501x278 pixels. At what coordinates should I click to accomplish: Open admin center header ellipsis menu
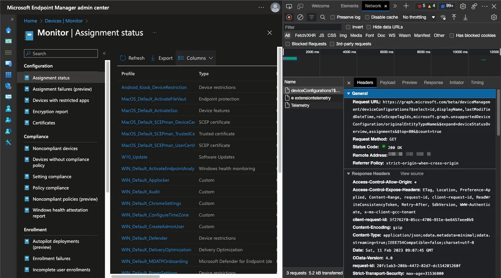point(261,7)
